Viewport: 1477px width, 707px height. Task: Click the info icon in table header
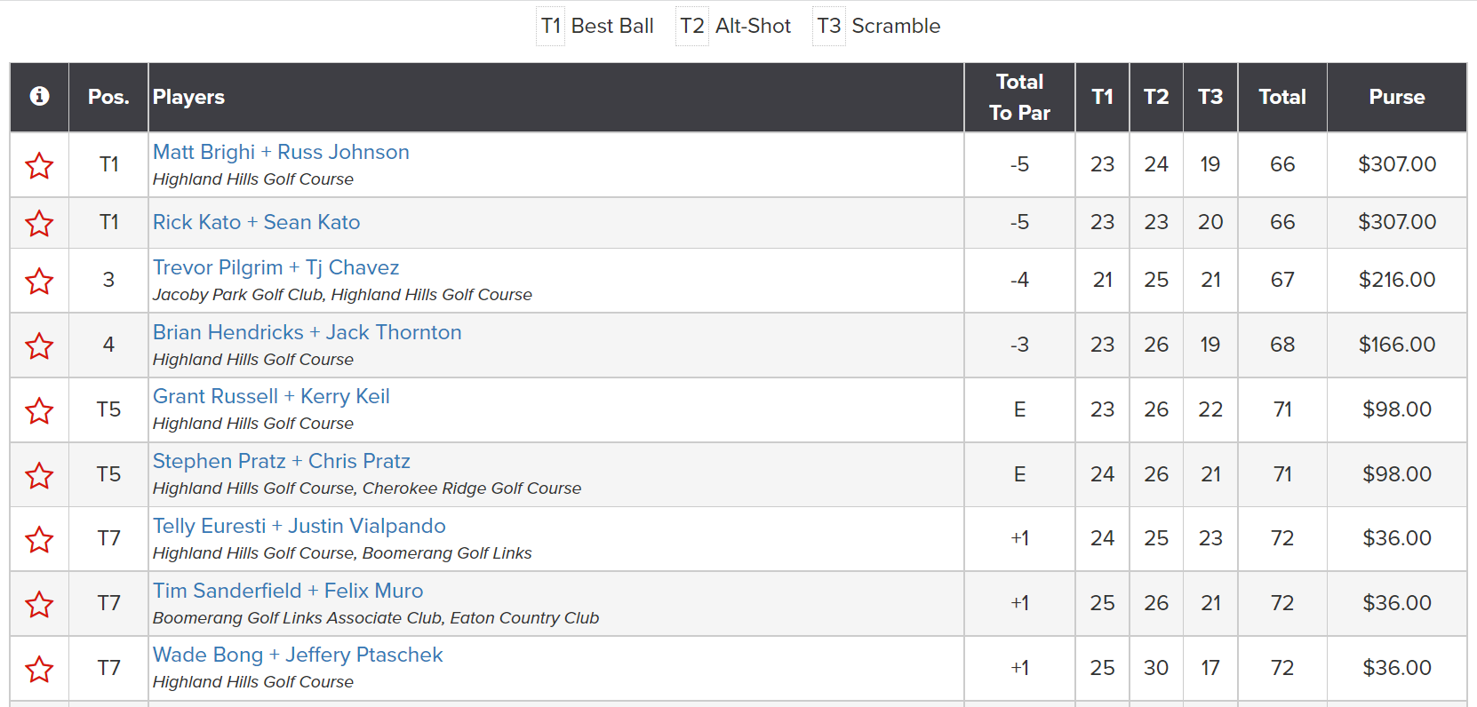coord(39,96)
